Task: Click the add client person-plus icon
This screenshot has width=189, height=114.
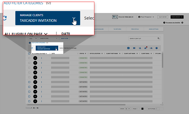Action: pos(140,48)
